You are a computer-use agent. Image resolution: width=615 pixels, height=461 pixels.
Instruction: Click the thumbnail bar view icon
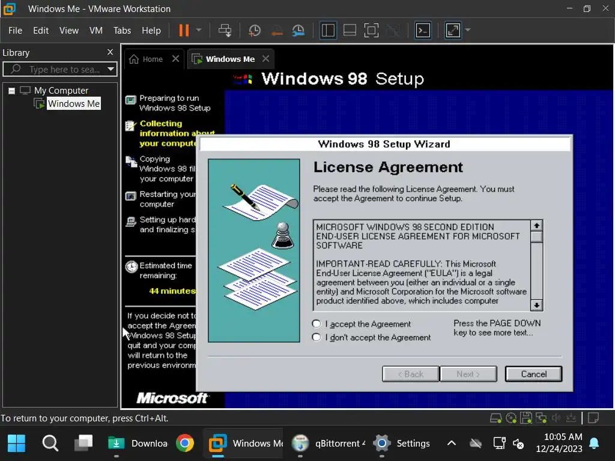point(350,30)
